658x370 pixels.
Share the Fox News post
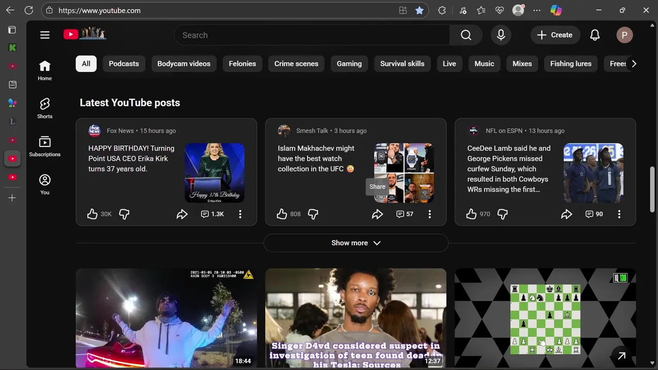[182, 214]
